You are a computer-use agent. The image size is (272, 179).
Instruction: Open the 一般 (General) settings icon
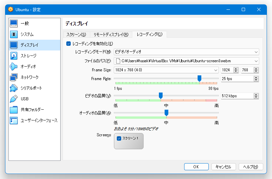(14, 24)
